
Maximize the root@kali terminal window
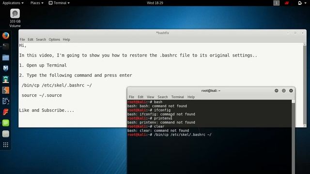coord(284,90)
